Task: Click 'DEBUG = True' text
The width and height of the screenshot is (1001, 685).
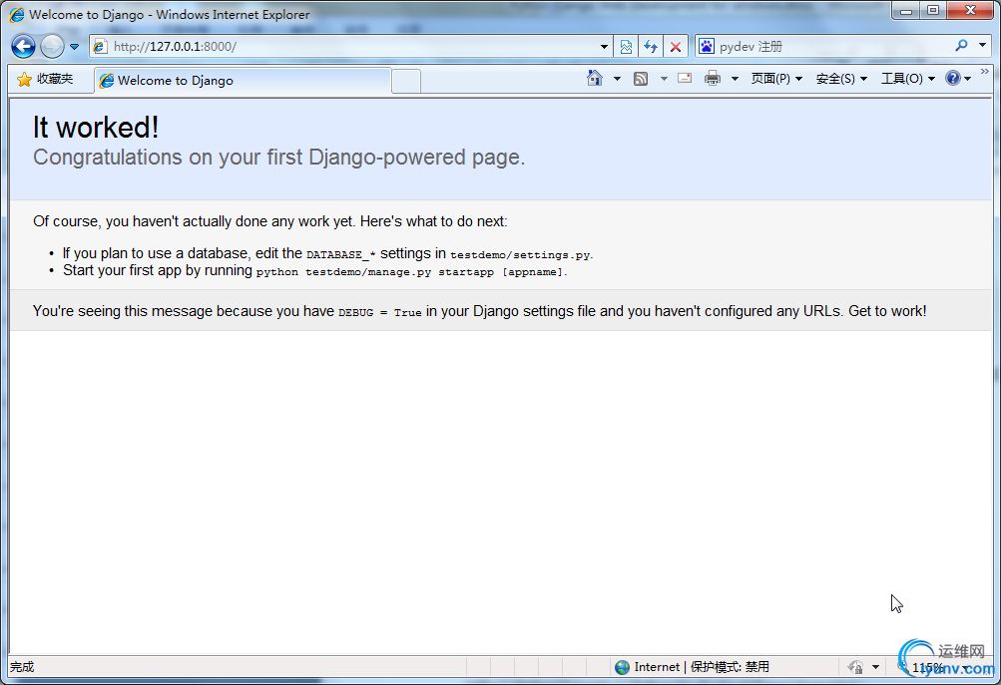Action: 380,312
